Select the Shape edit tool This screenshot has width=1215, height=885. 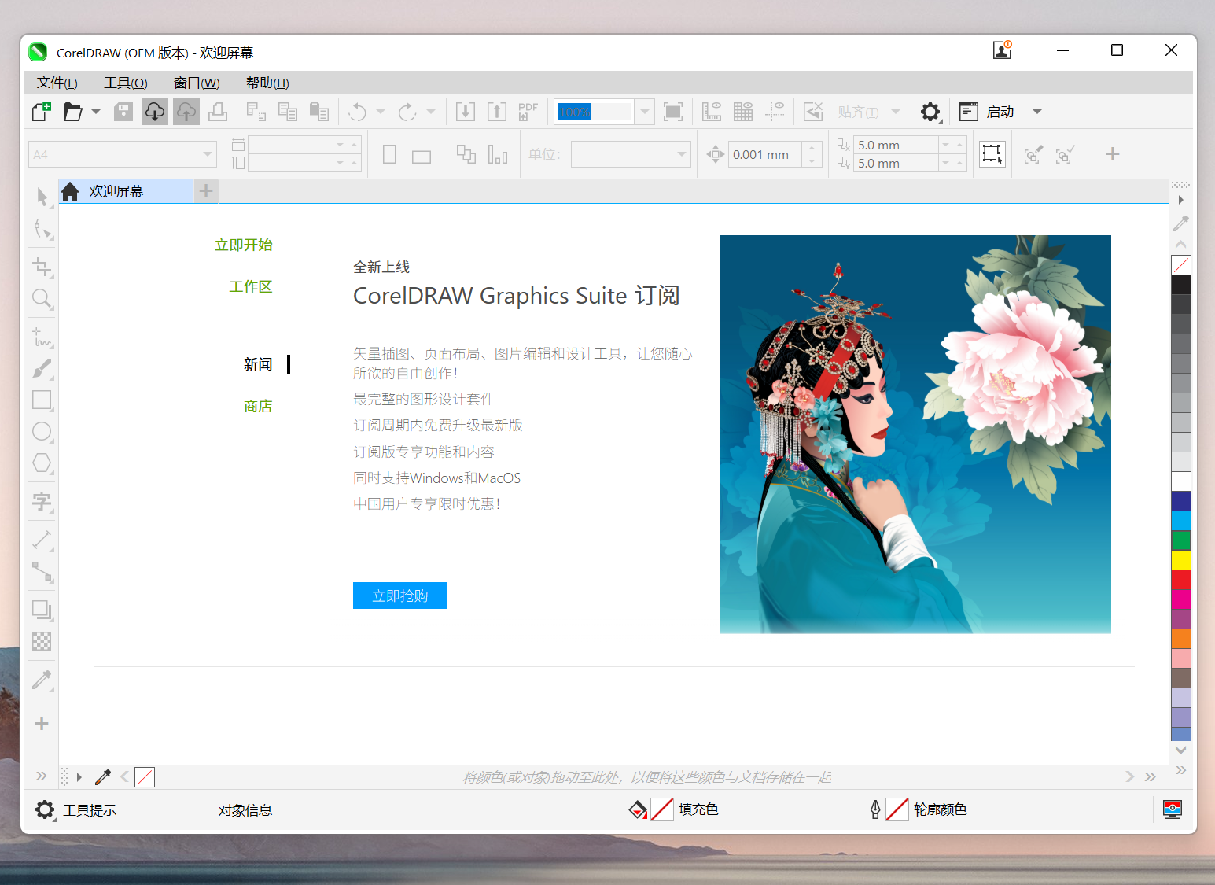click(42, 230)
